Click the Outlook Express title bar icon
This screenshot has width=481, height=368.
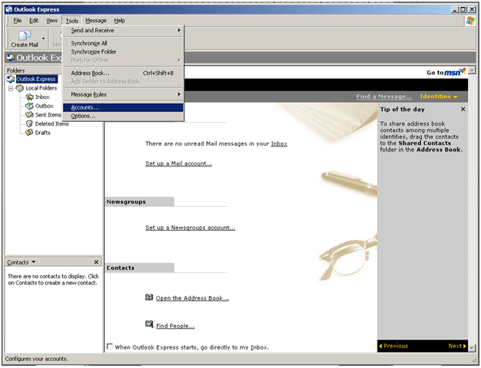tap(9, 9)
